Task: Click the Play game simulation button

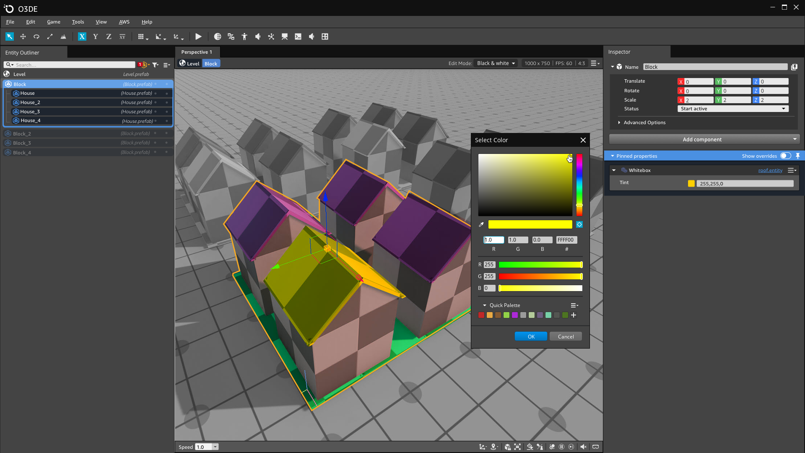Action: 198,36
